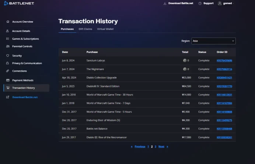Screen dimensions: 255x164
Task: Open order KR113508468
Action: coord(224,129)
